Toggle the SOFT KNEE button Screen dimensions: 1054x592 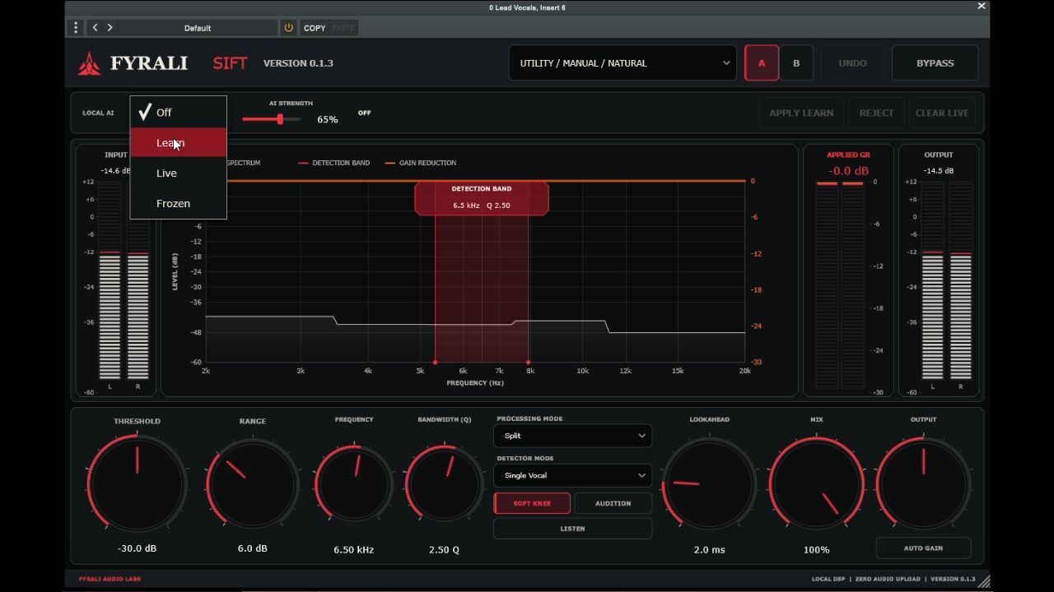click(532, 503)
